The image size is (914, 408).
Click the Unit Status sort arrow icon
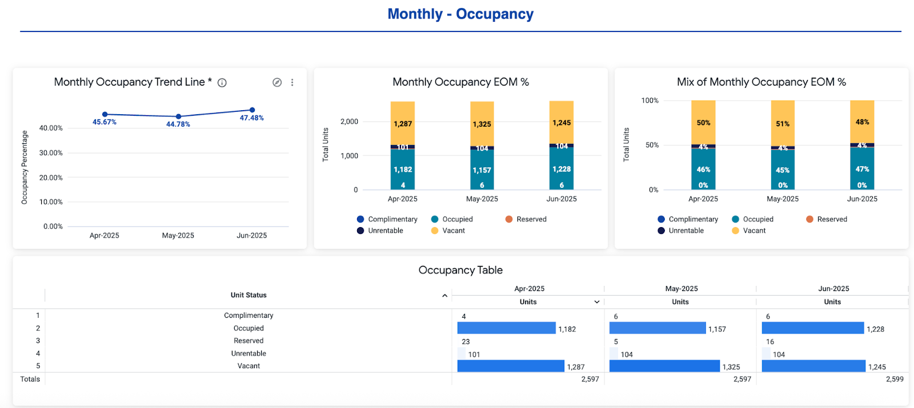point(444,296)
